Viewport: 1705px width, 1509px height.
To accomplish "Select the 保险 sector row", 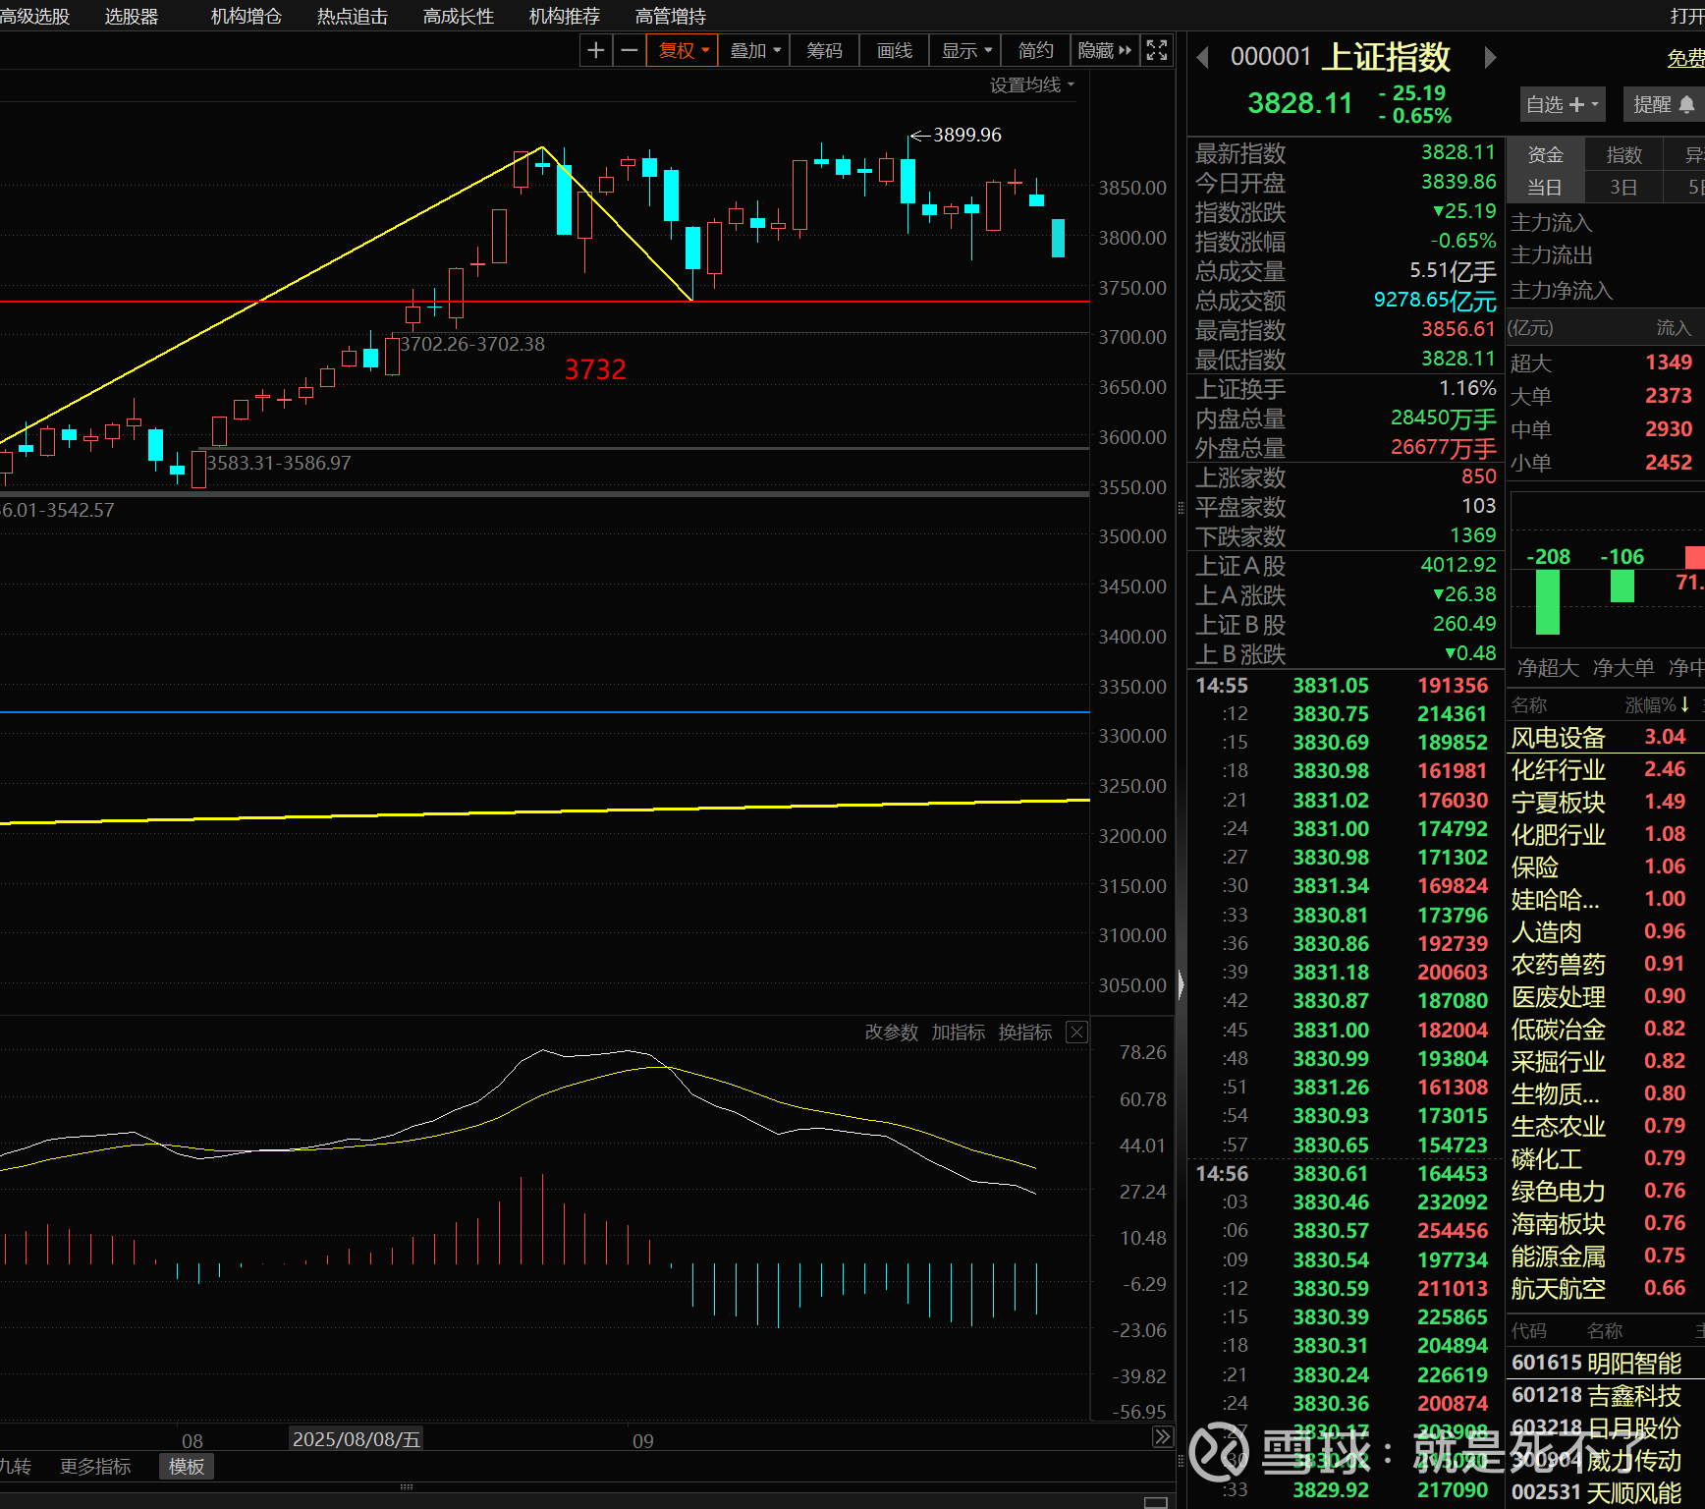I will [x=1605, y=866].
